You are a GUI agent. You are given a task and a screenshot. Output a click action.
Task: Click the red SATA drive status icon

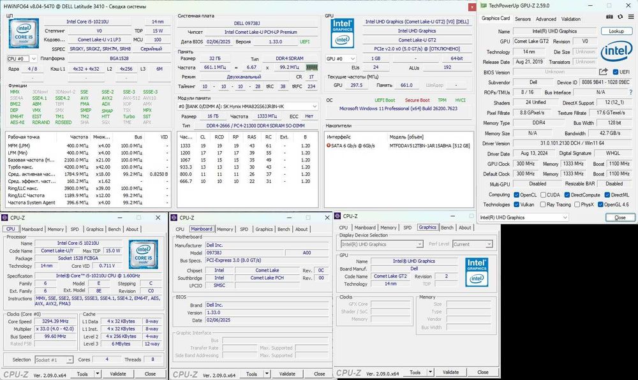(329, 145)
